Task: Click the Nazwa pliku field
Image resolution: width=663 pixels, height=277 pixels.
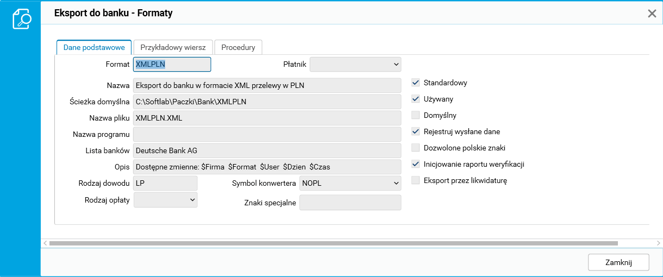Action: (267, 117)
